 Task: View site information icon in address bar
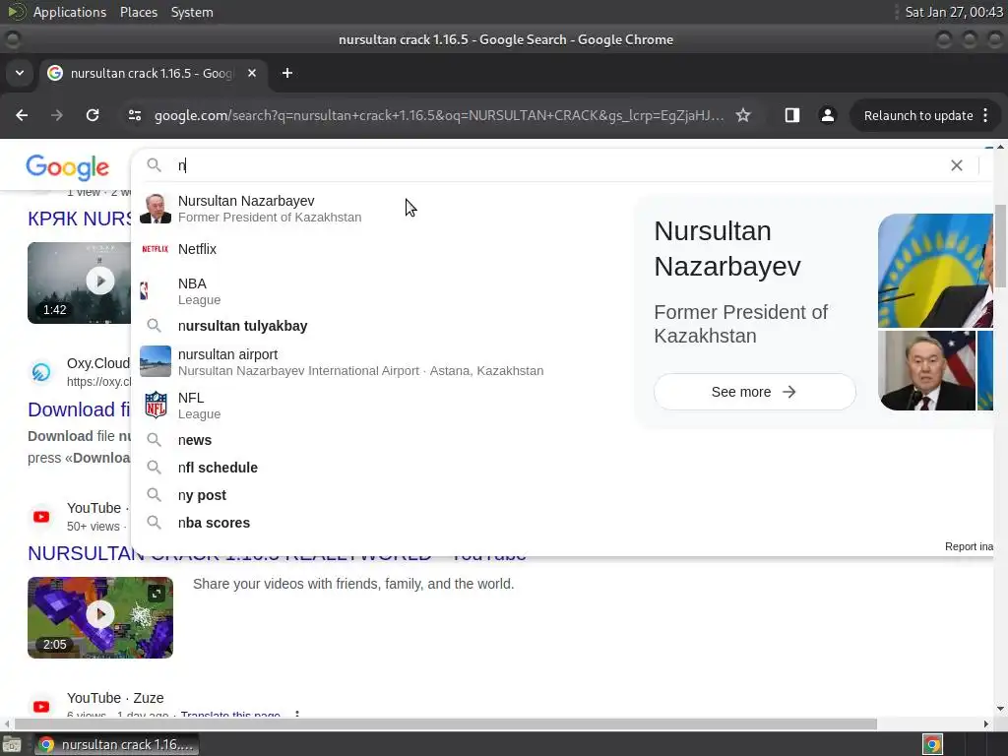[134, 115]
